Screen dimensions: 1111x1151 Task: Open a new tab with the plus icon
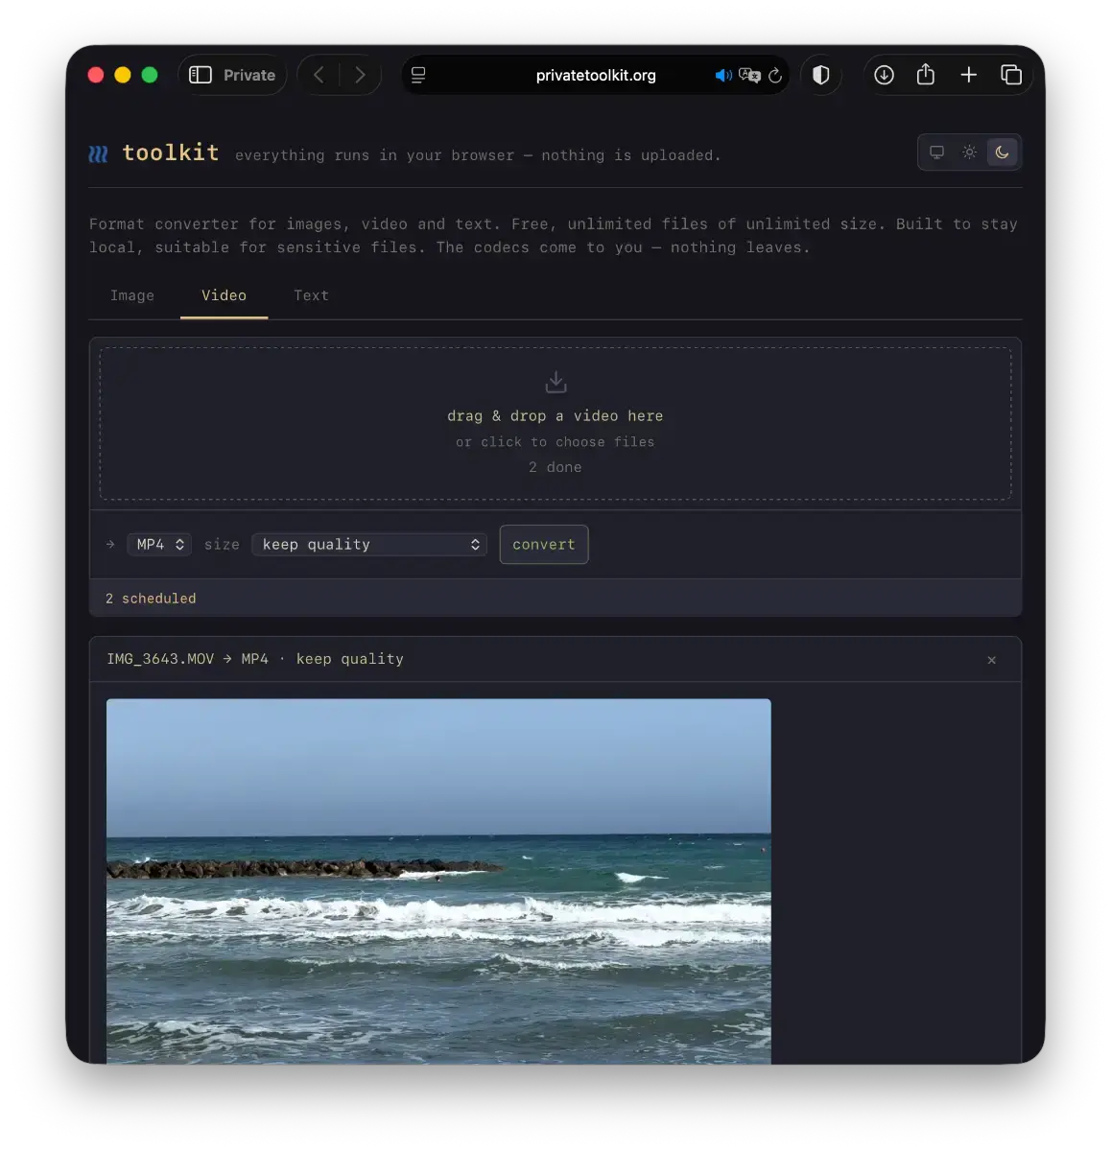[969, 75]
